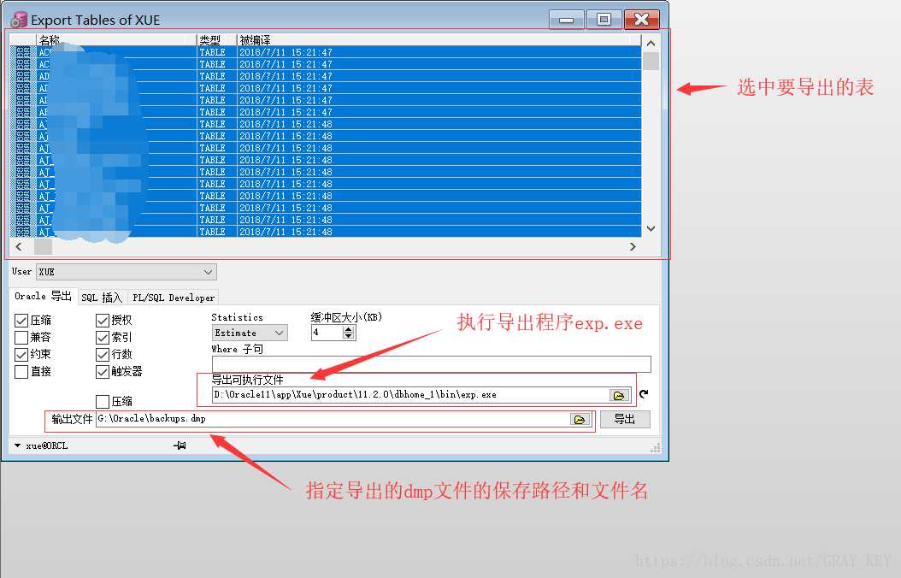Enable the 直接 checkbox
Viewport: 901px width, 578px height.
pos(21,372)
